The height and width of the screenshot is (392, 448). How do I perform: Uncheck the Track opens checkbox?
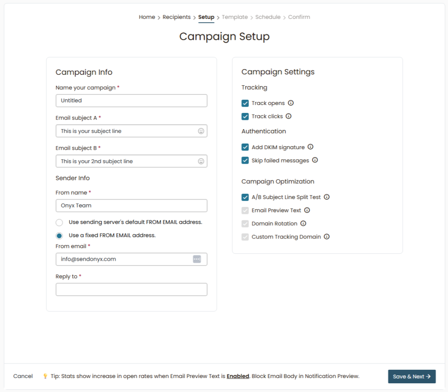pos(245,103)
